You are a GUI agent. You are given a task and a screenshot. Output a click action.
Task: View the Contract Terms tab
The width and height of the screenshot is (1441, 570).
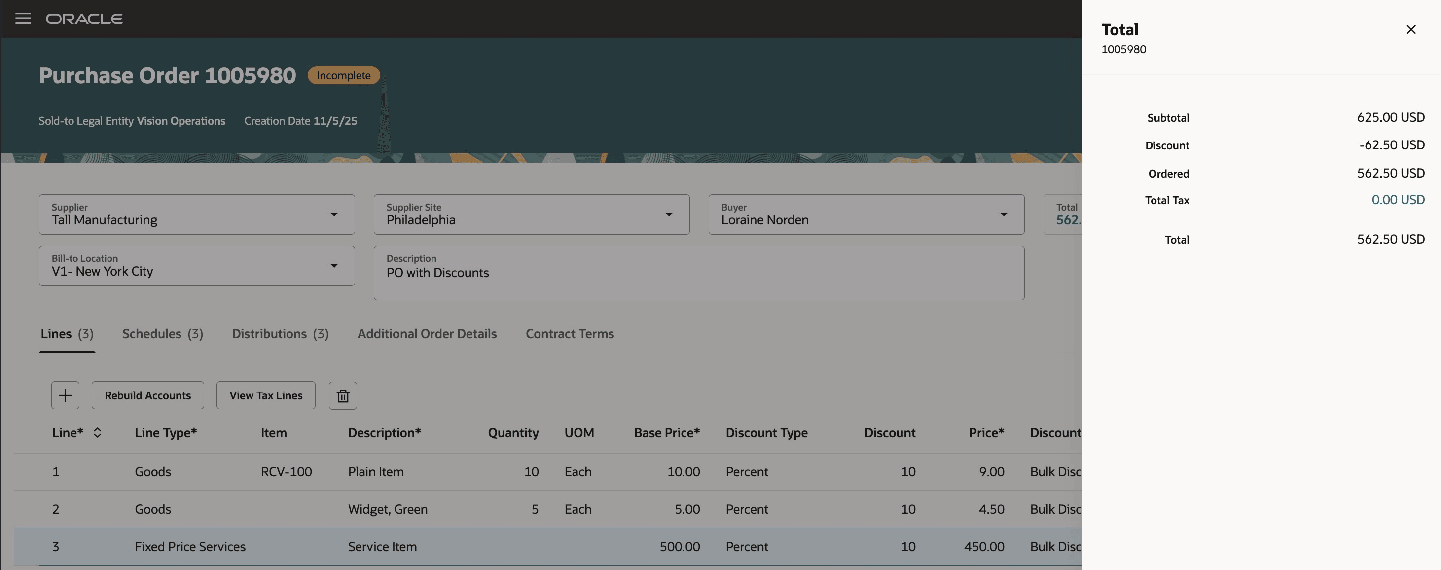pyautogui.click(x=569, y=333)
